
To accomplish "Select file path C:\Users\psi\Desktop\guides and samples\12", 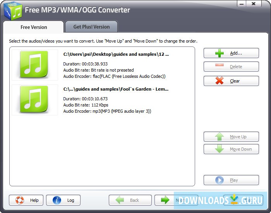I will point(116,54).
